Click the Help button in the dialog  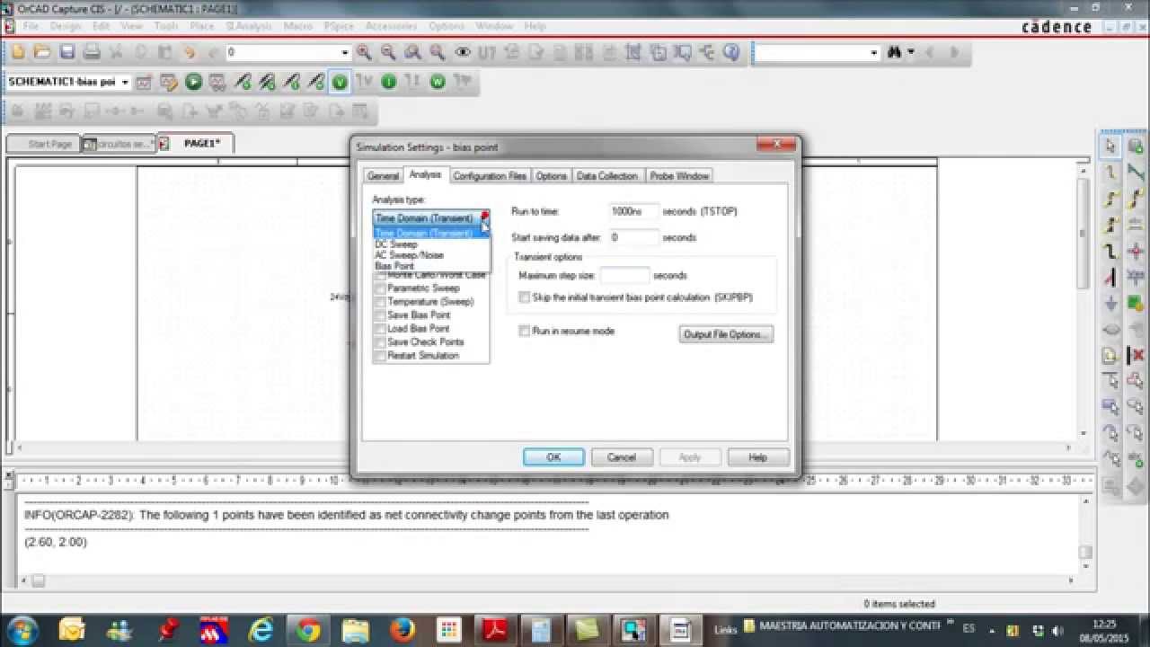[x=758, y=457]
